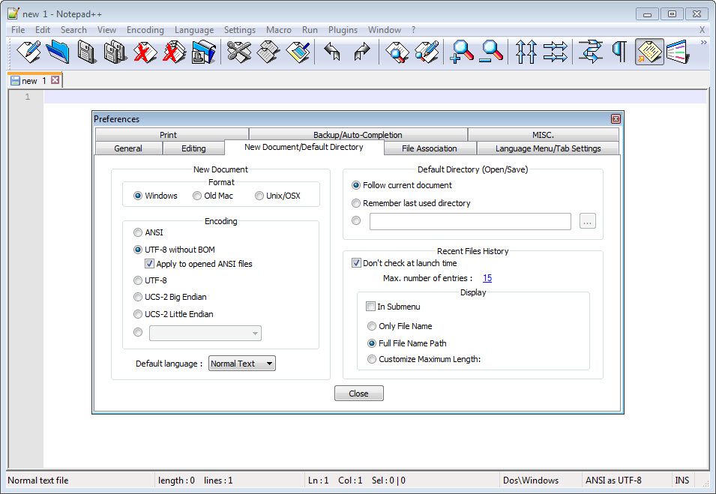Click the Save All toolbar icon
Viewport: 716px width, 494px height.
(115, 52)
